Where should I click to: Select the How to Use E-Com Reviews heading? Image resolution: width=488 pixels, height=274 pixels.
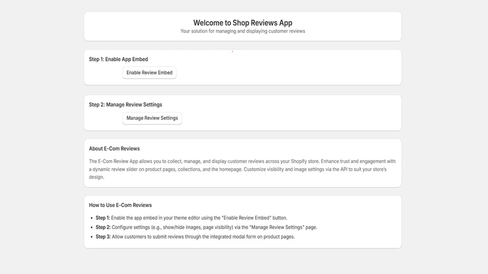pyautogui.click(x=120, y=205)
